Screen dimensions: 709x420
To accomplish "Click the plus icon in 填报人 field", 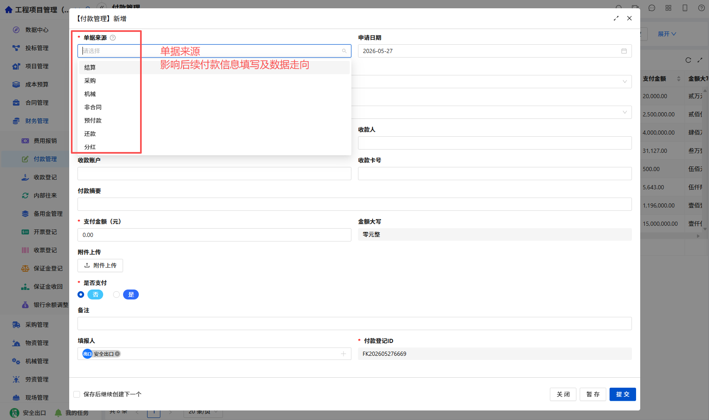I will click(x=344, y=354).
